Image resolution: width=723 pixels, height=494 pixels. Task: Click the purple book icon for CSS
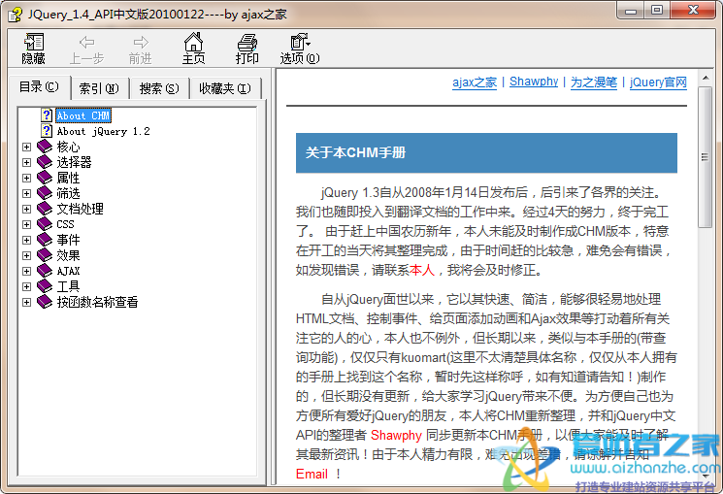click(x=45, y=224)
